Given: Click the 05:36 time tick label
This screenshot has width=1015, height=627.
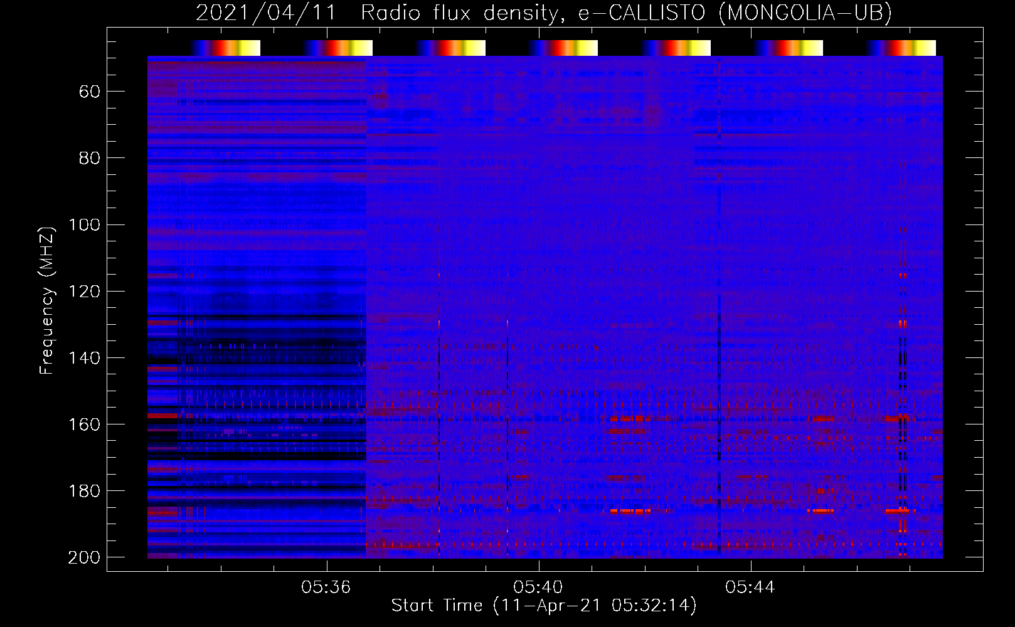Looking at the screenshot, I should 326,587.
